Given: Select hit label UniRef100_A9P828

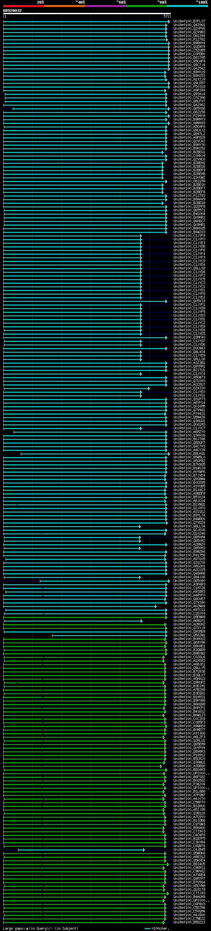Looking at the screenshot, I should point(189,138).
